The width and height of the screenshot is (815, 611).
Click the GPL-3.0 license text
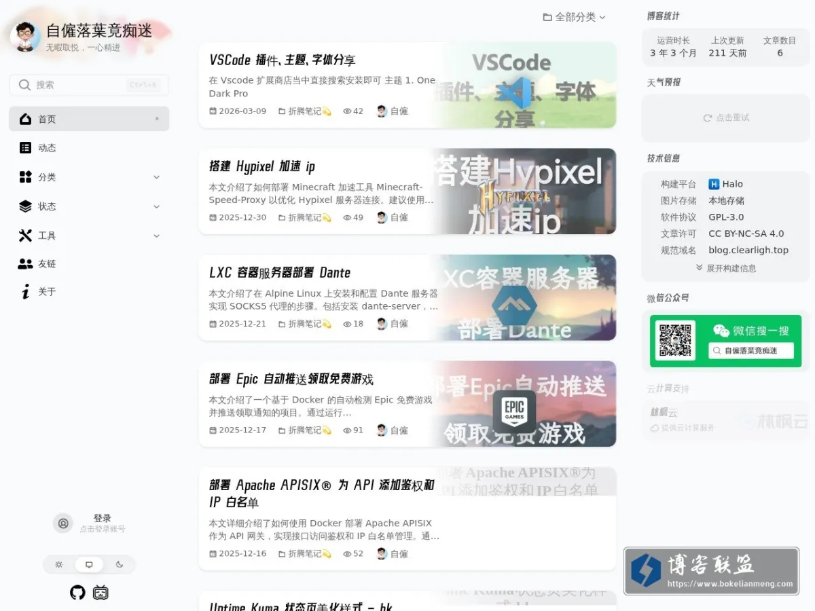click(726, 217)
